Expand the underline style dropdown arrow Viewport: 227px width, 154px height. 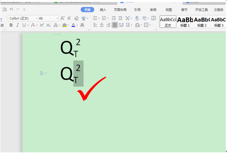(x=28, y=25)
